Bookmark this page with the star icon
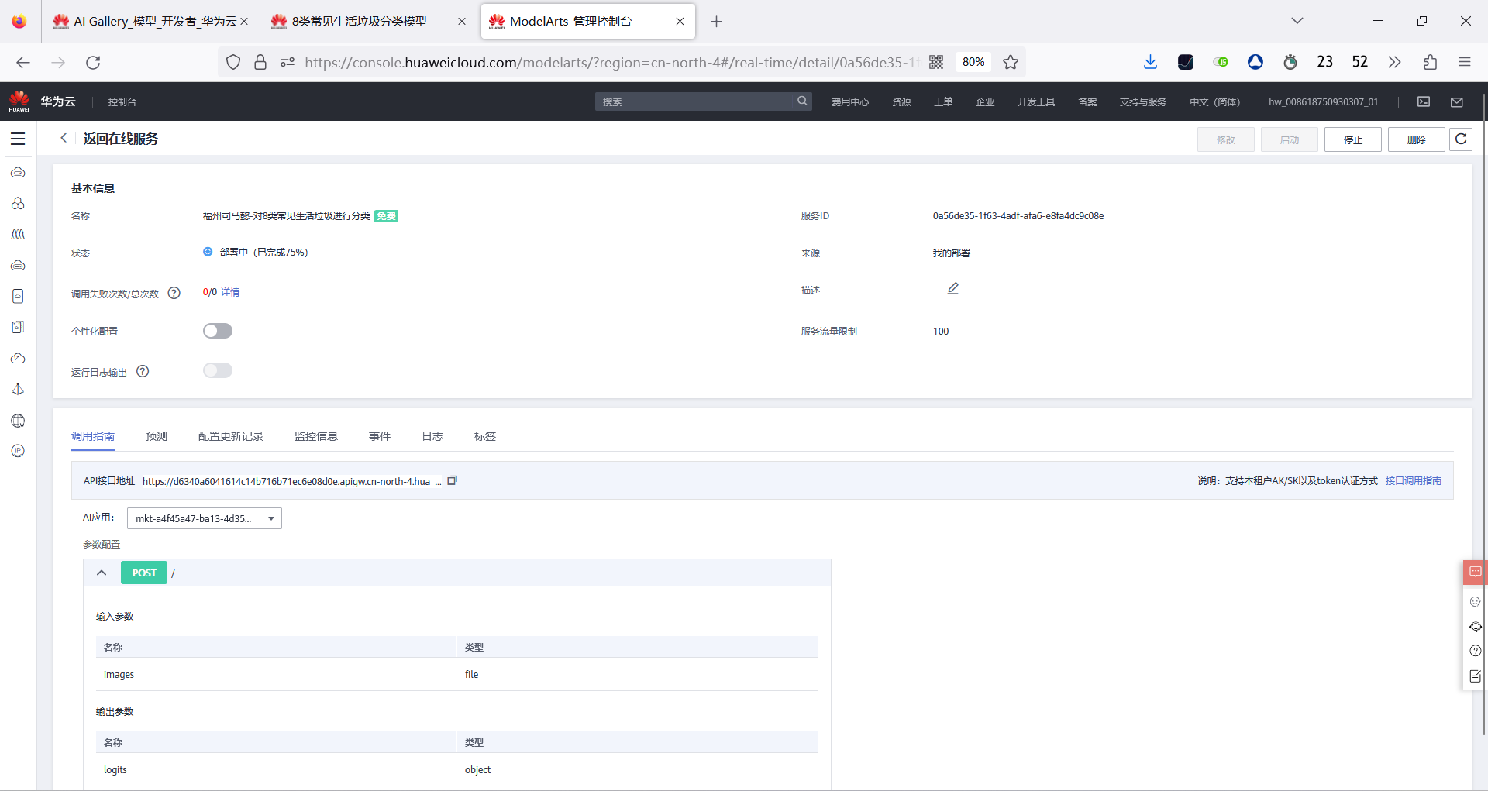 tap(1011, 62)
